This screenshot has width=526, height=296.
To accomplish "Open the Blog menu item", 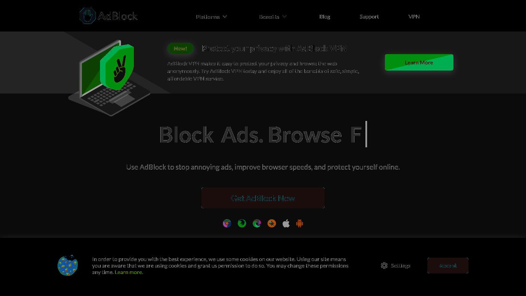I will [x=325, y=16].
